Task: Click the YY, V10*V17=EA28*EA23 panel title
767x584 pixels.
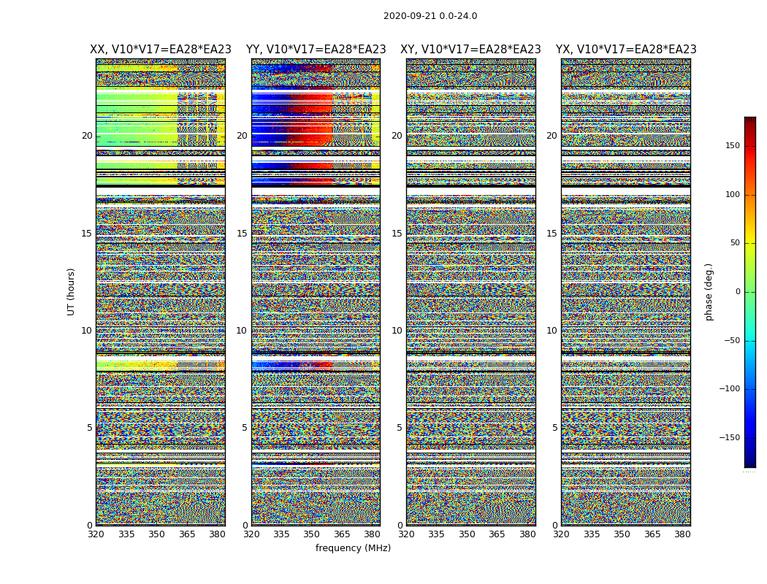Action: point(316,50)
